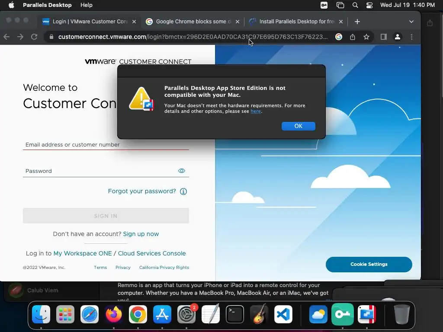Screen dimensions: 443x332
Task: Open Chrome profile menu
Action: click(398, 37)
